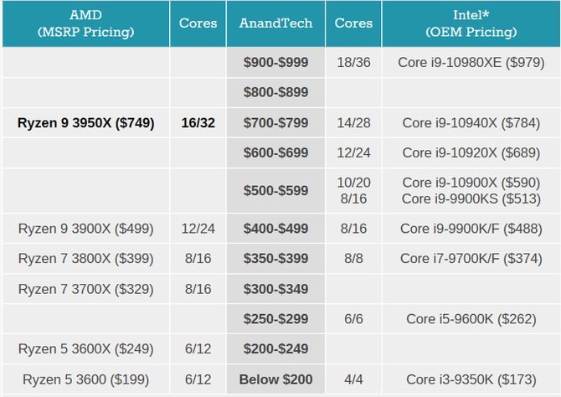Click 'Cores' header next to Intel column
The image size is (561, 397).
point(353,23)
